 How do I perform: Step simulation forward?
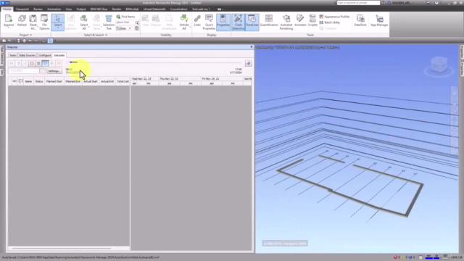52,63
